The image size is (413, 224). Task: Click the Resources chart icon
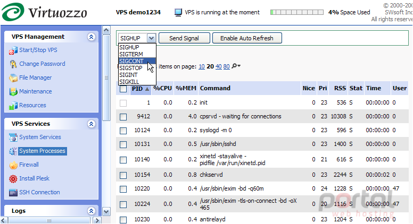click(x=13, y=105)
